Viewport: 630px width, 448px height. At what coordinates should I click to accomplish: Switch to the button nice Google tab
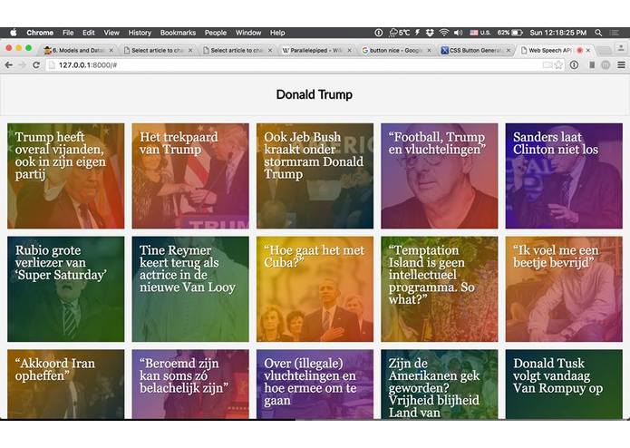[395, 50]
